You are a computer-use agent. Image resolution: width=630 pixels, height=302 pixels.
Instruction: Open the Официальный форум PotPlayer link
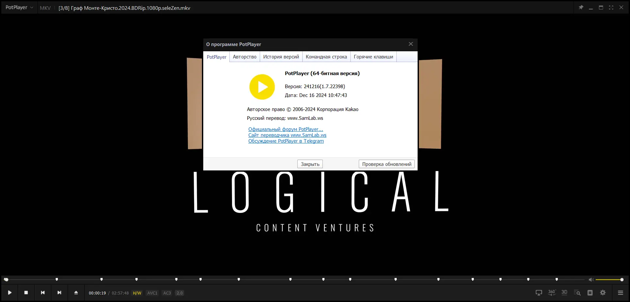[x=286, y=129]
